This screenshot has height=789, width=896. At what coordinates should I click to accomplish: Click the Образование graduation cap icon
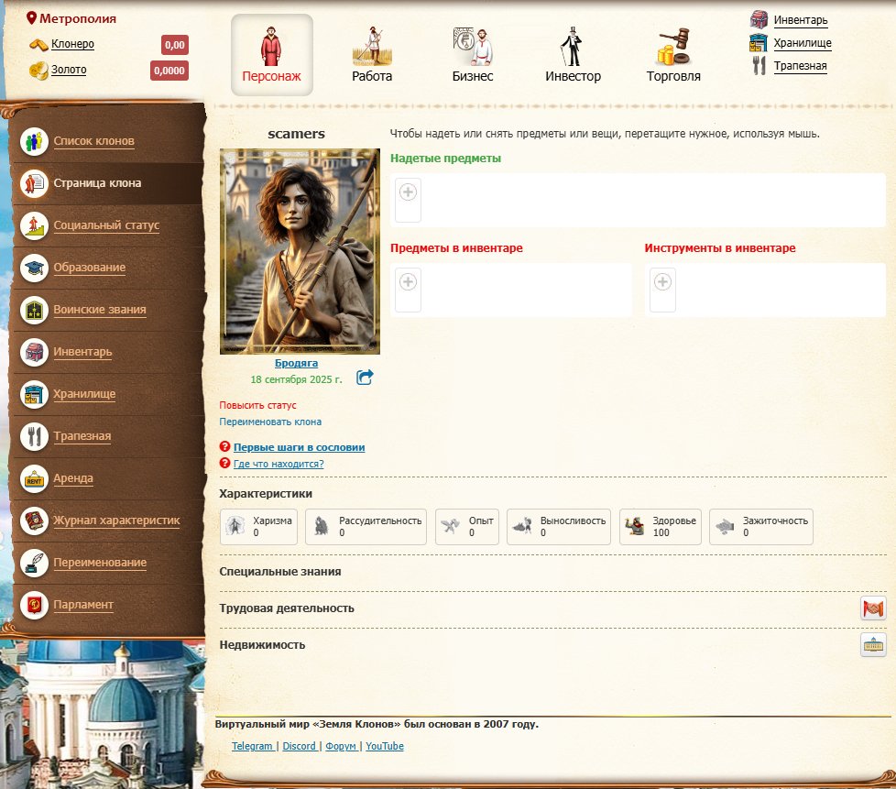tap(34, 268)
